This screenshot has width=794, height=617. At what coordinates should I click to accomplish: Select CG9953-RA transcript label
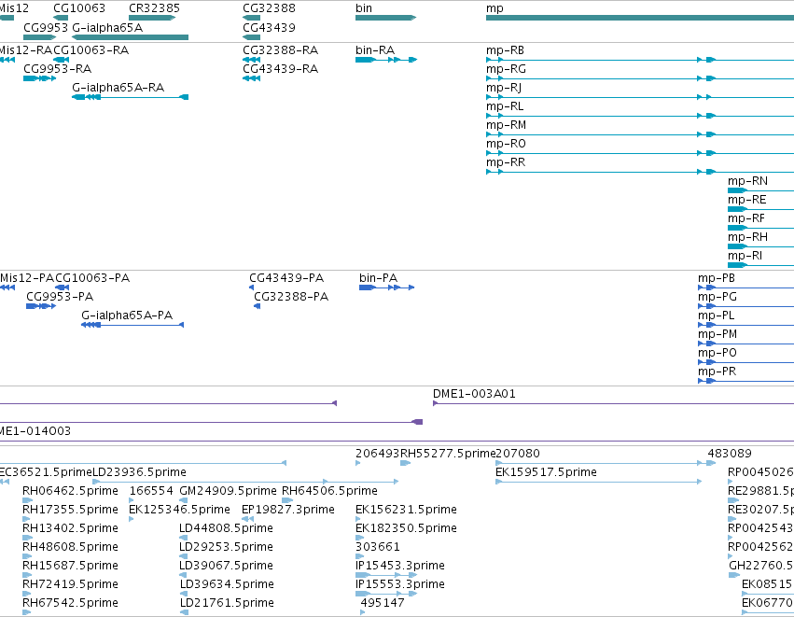tap(57, 69)
